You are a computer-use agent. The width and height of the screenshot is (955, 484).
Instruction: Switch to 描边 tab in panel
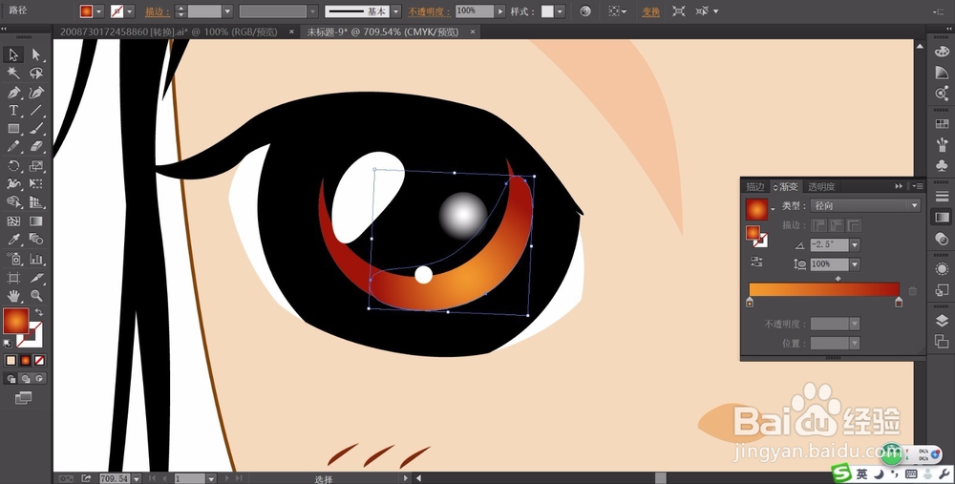click(x=755, y=186)
